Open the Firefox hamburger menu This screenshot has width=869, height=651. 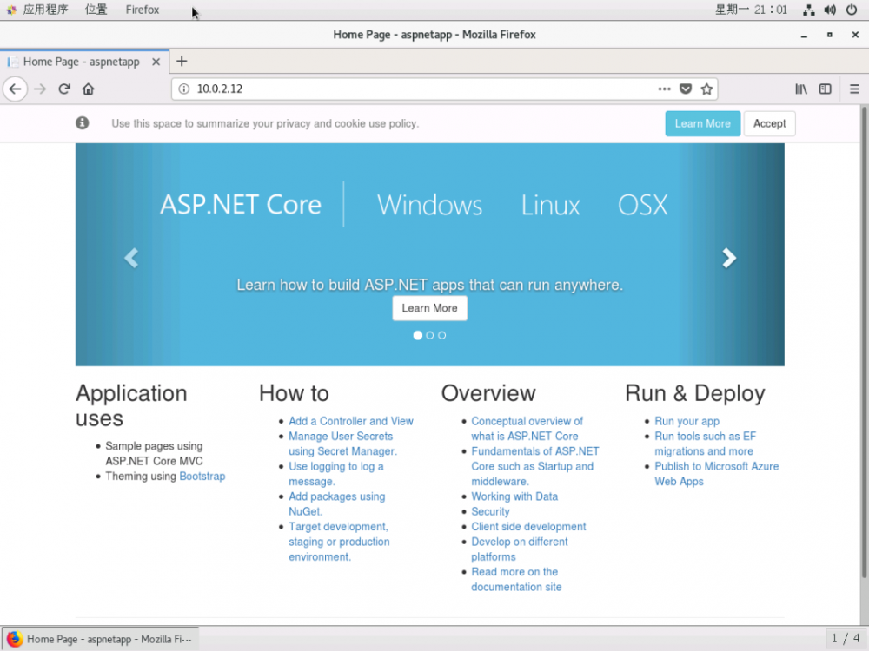(854, 89)
